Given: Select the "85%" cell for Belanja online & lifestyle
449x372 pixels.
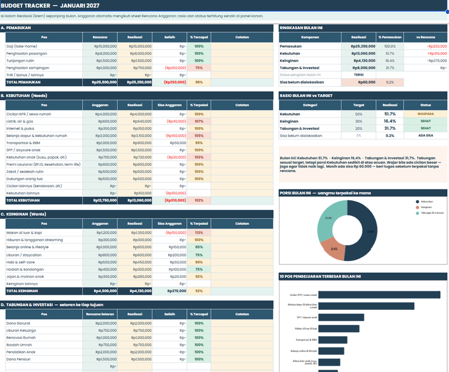Looking at the screenshot, I should 199,247.
